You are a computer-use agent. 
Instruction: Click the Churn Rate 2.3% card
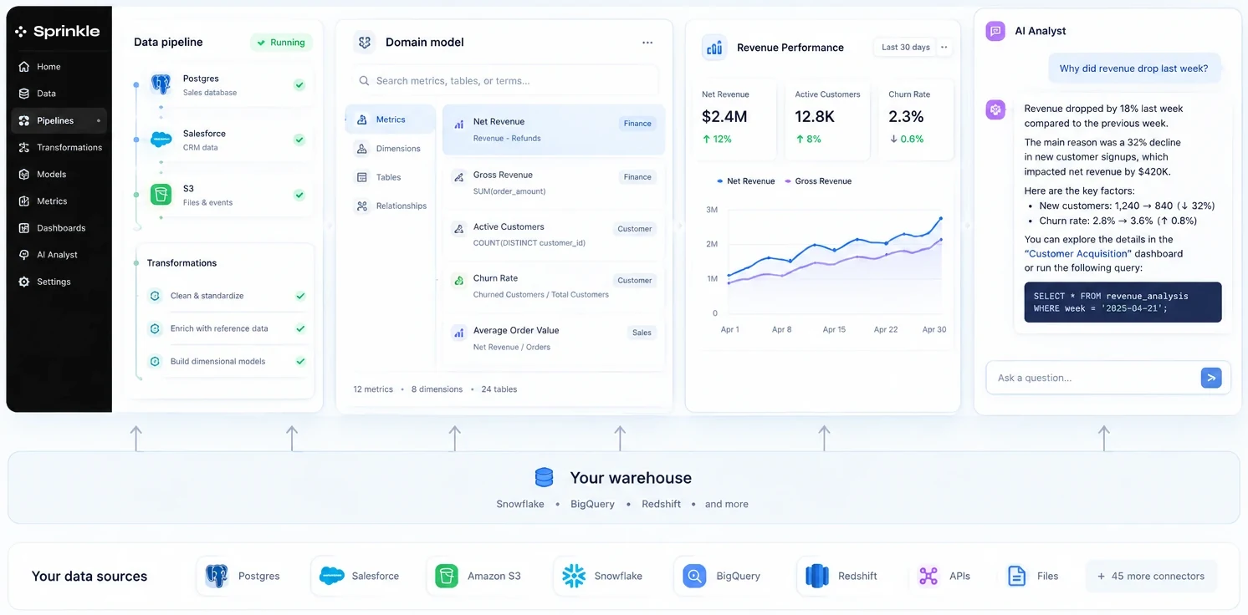917,119
